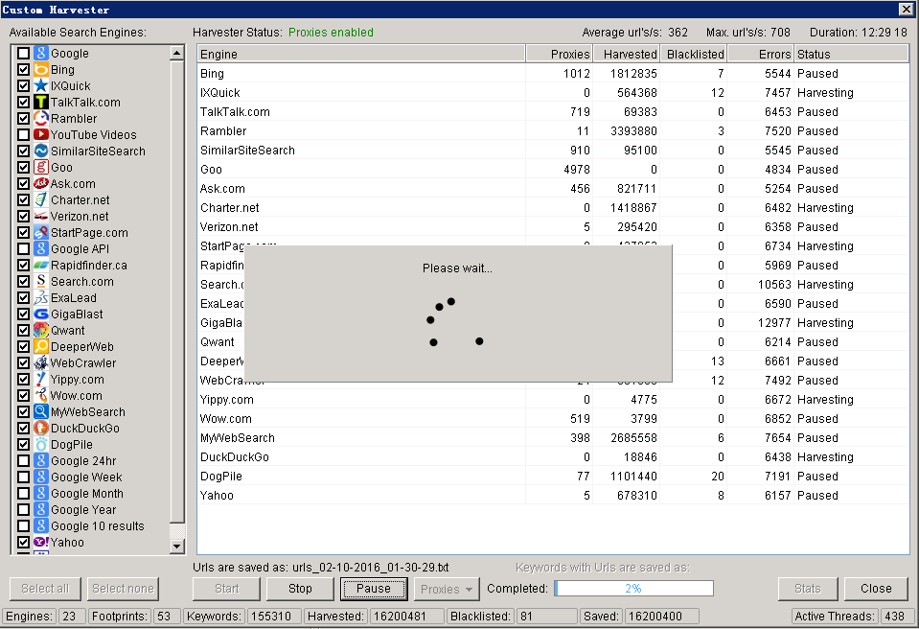Select the MyWebSearch row in results table
919x629 pixels.
[x=553, y=438]
